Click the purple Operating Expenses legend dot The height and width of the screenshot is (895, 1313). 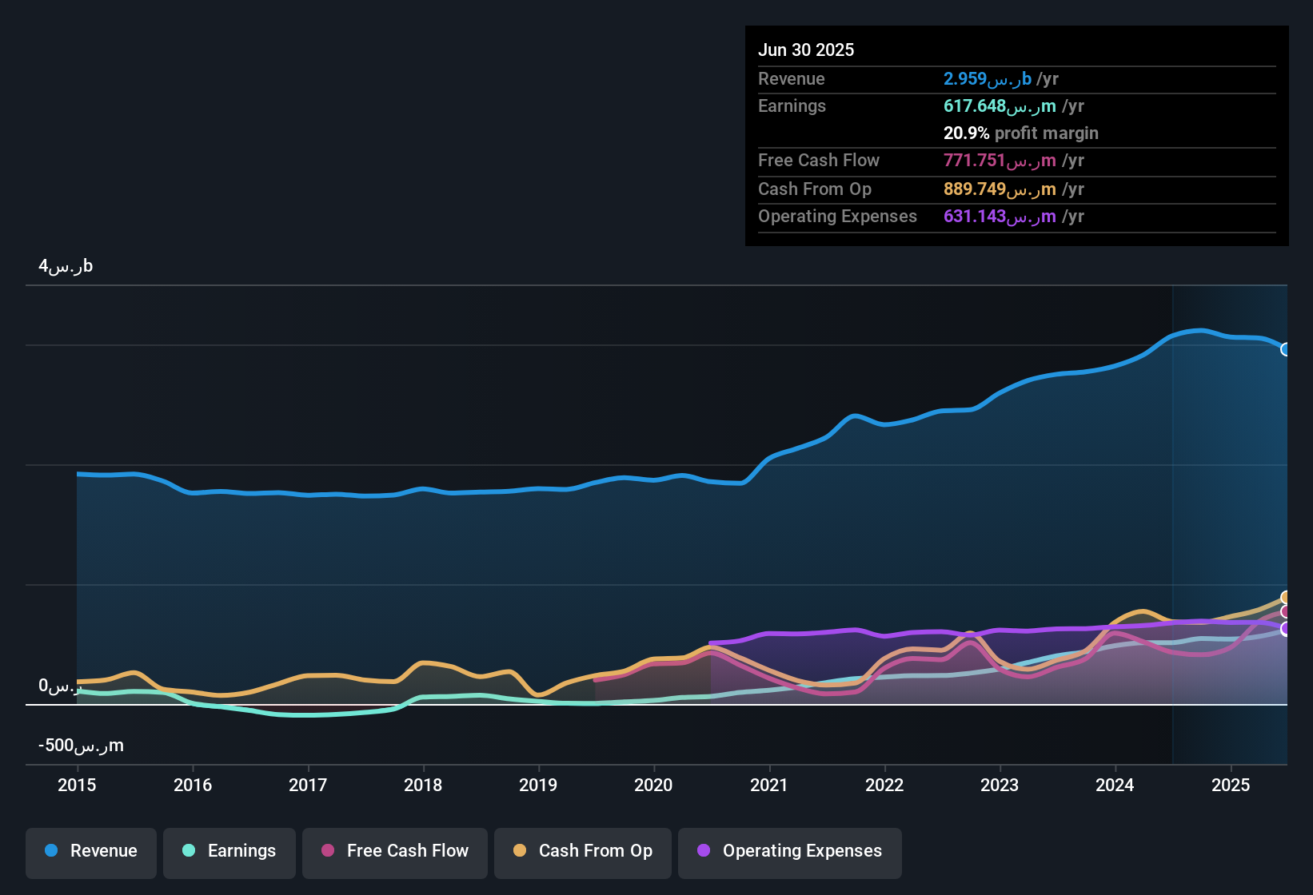click(x=704, y=850)
